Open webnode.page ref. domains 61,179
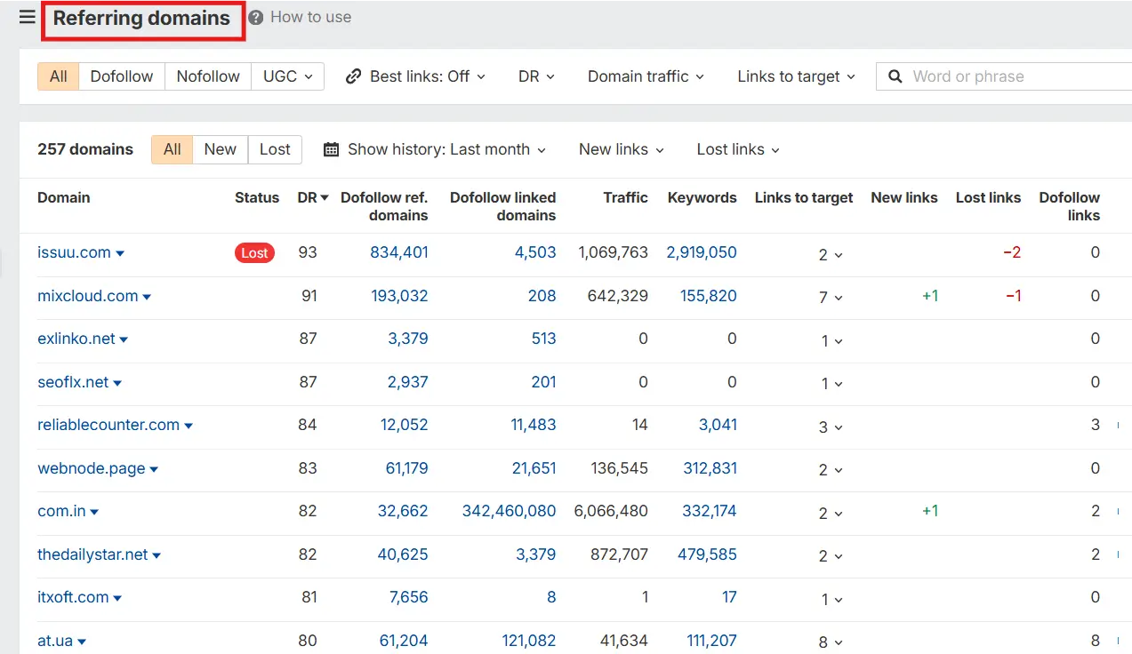 point(407,468)
